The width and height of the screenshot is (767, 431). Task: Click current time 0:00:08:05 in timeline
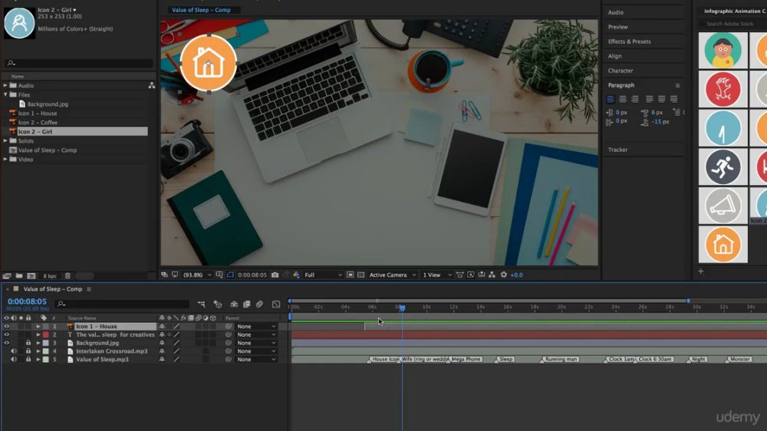[27, 302]
